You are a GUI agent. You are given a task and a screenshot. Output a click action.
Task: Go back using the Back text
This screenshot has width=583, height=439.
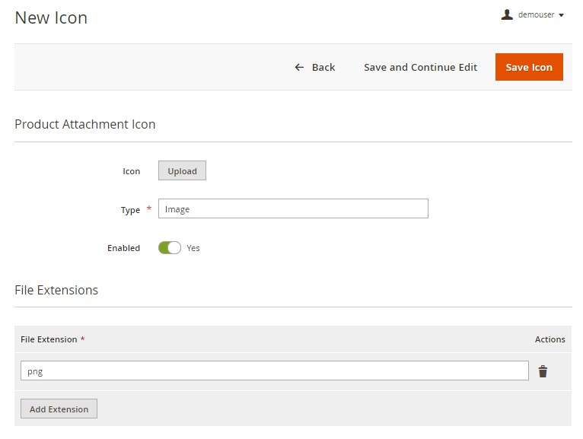[x=323, y=68]
